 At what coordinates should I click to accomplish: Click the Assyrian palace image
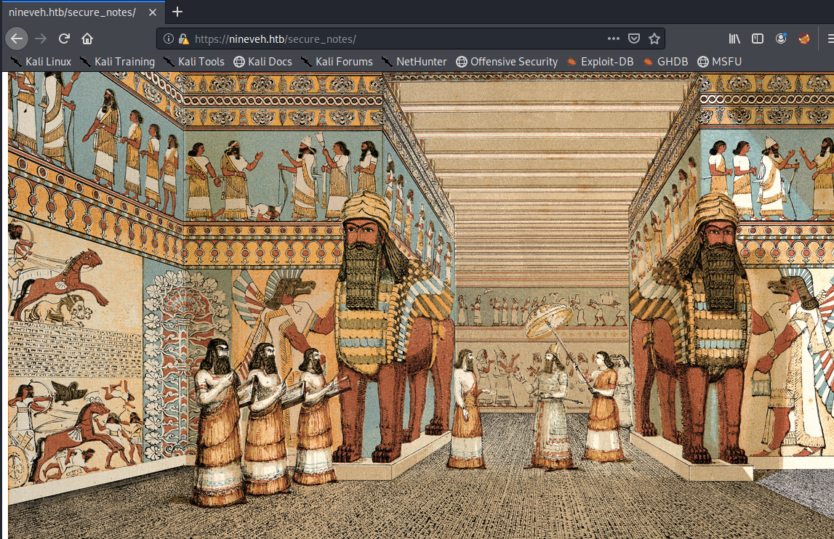coord(420,305)
